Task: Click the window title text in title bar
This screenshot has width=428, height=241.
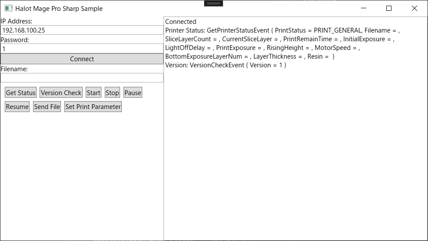Action: click(x=59, y=8)
